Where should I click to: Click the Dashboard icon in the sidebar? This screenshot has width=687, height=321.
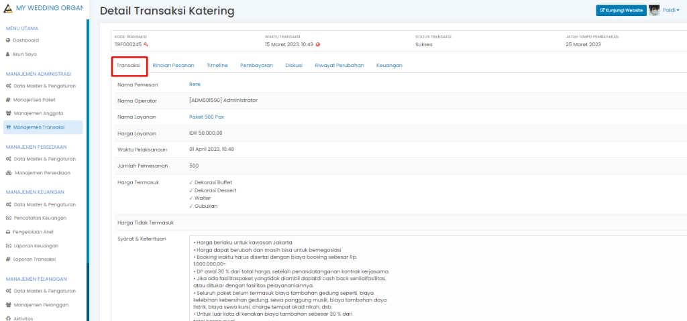coord(8,40)
